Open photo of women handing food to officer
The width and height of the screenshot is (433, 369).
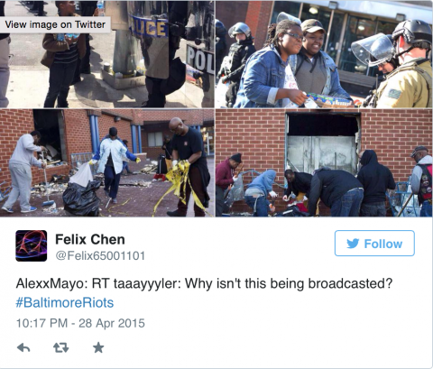click(325, 54)
